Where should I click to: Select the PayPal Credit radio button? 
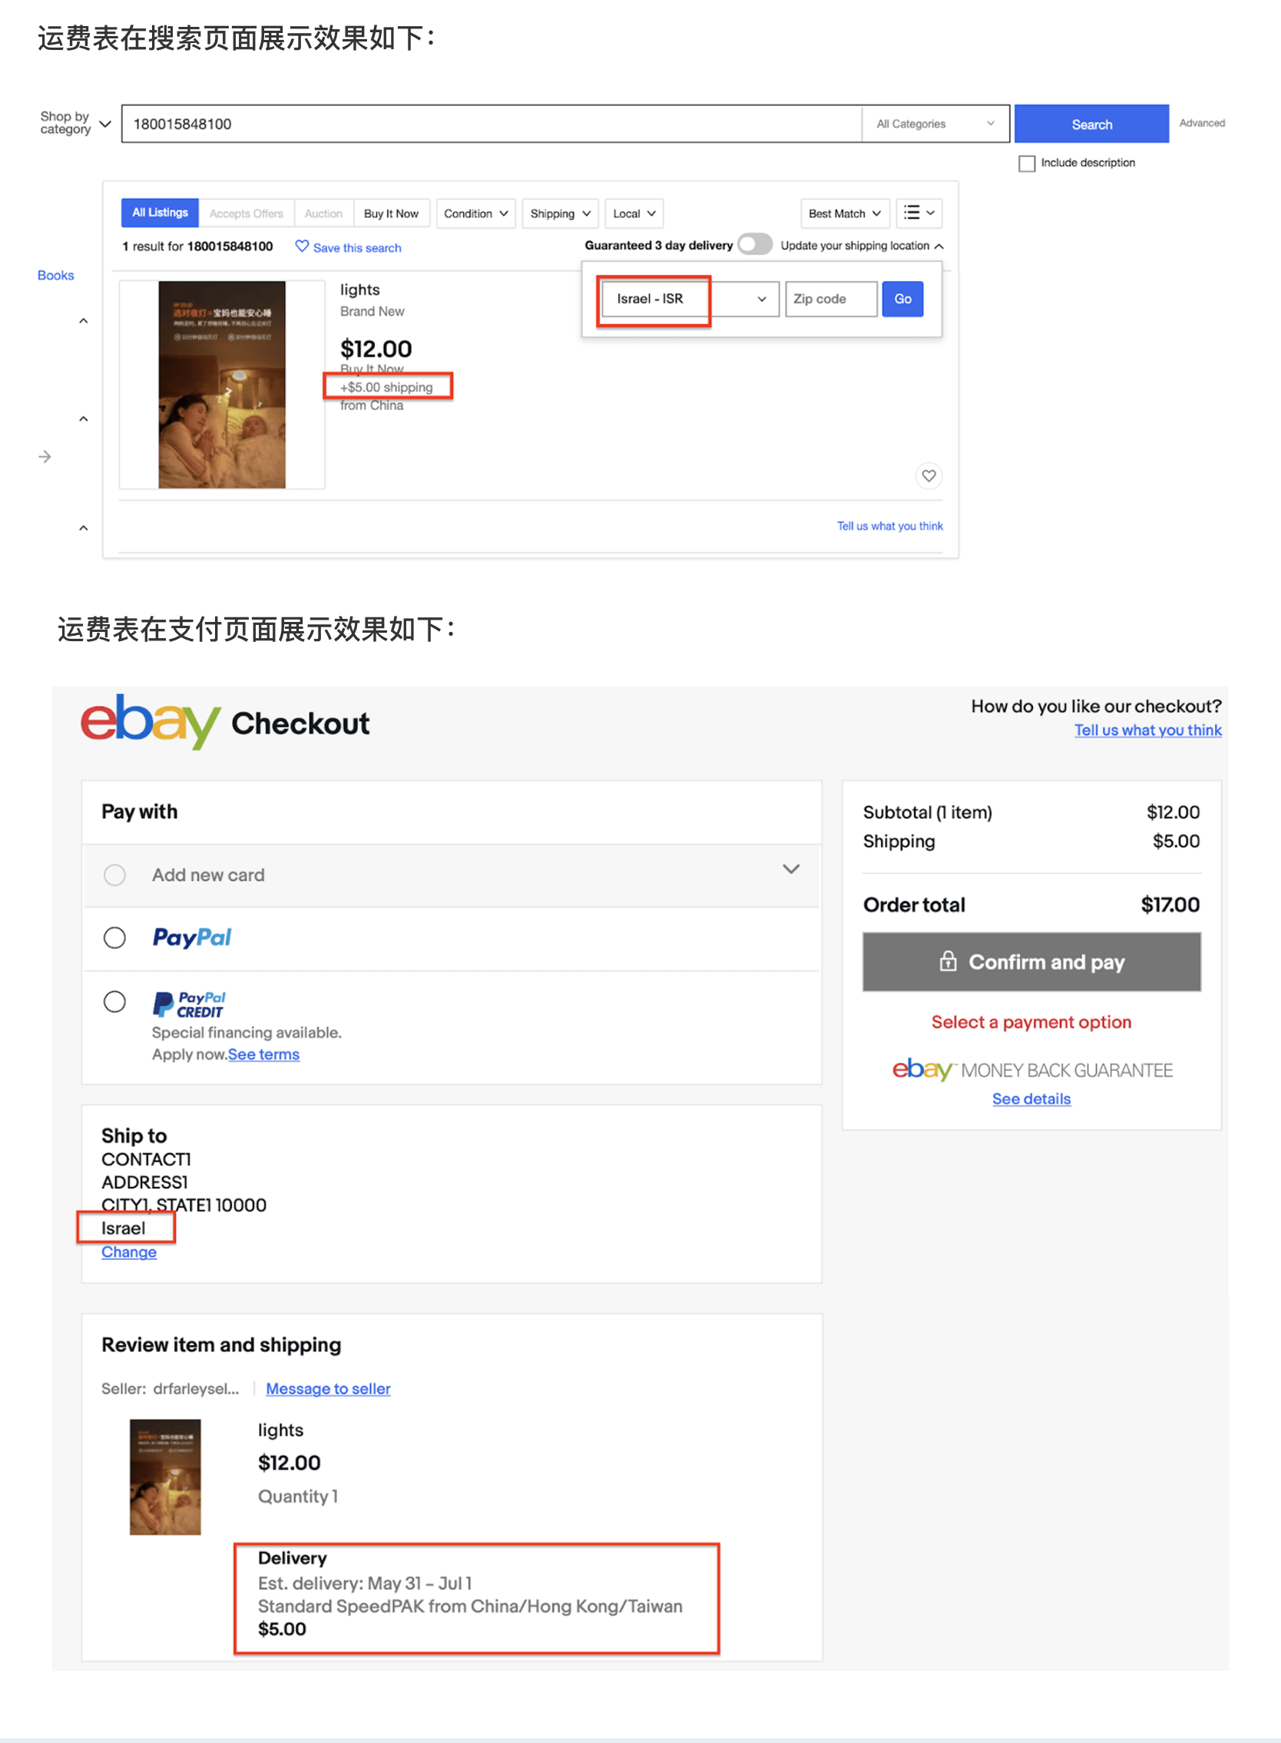tap(114, 1002)
